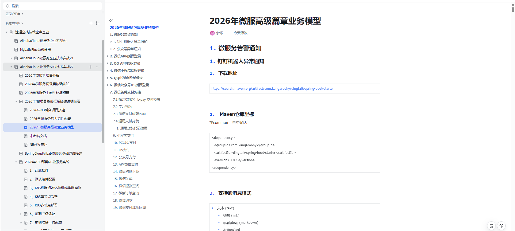Viewport: 515px width, 231px height.
Task: Open the NB开发技巧 document
Action: [x=39, y=145]
